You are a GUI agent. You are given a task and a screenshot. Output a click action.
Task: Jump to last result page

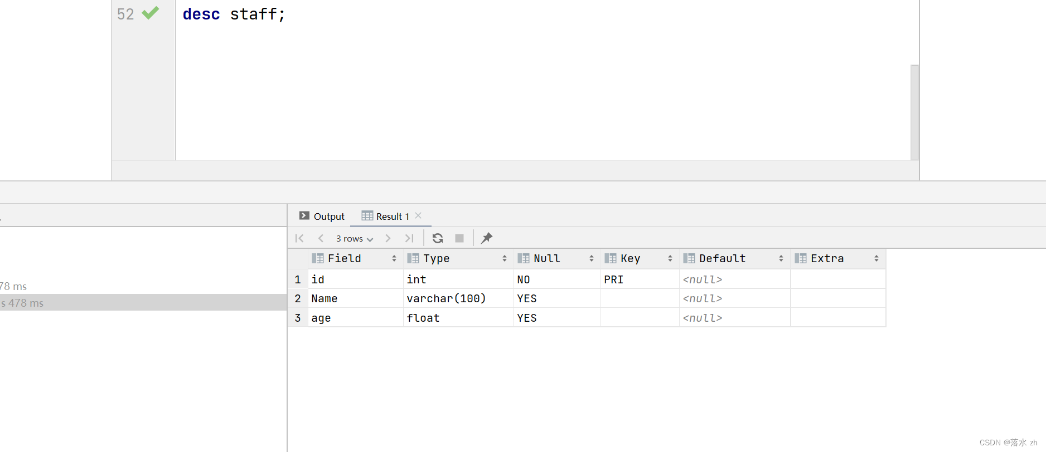(x=409, y=238)
